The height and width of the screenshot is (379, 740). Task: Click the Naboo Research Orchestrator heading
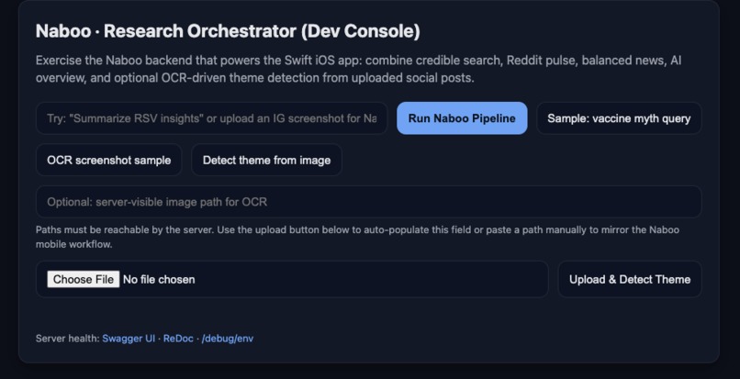point(228,31)
